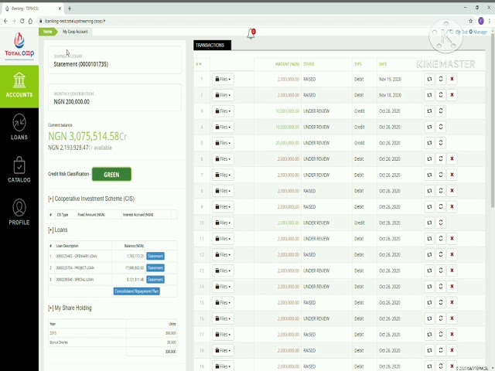The width and height of the screenshot is (495, 371).
Task: Delete transaction row 6 with red X
Action: pos(452,159)
